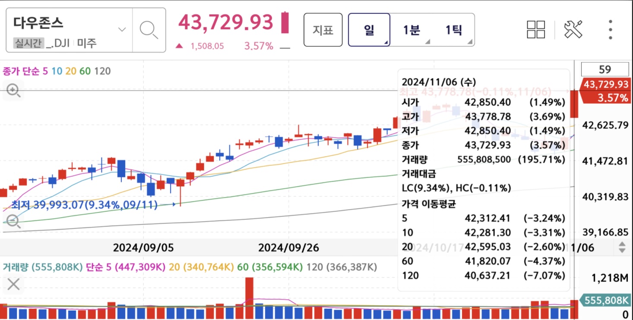The image size is (633, 320).
Task: Click the 5-period moving average legend number
Action: [x=45, y=71]
